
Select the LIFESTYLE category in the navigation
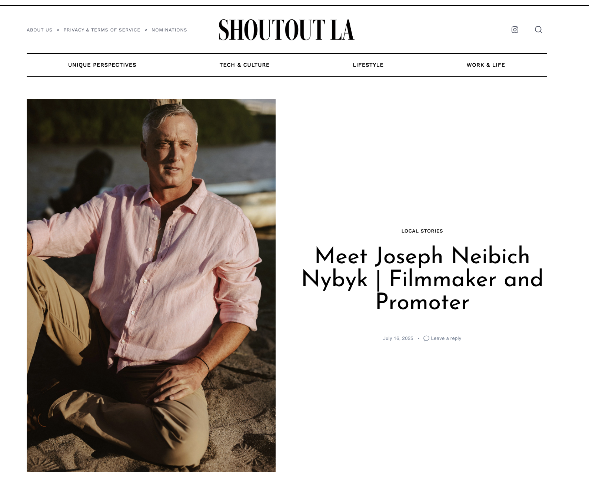[x=368, y=65]
